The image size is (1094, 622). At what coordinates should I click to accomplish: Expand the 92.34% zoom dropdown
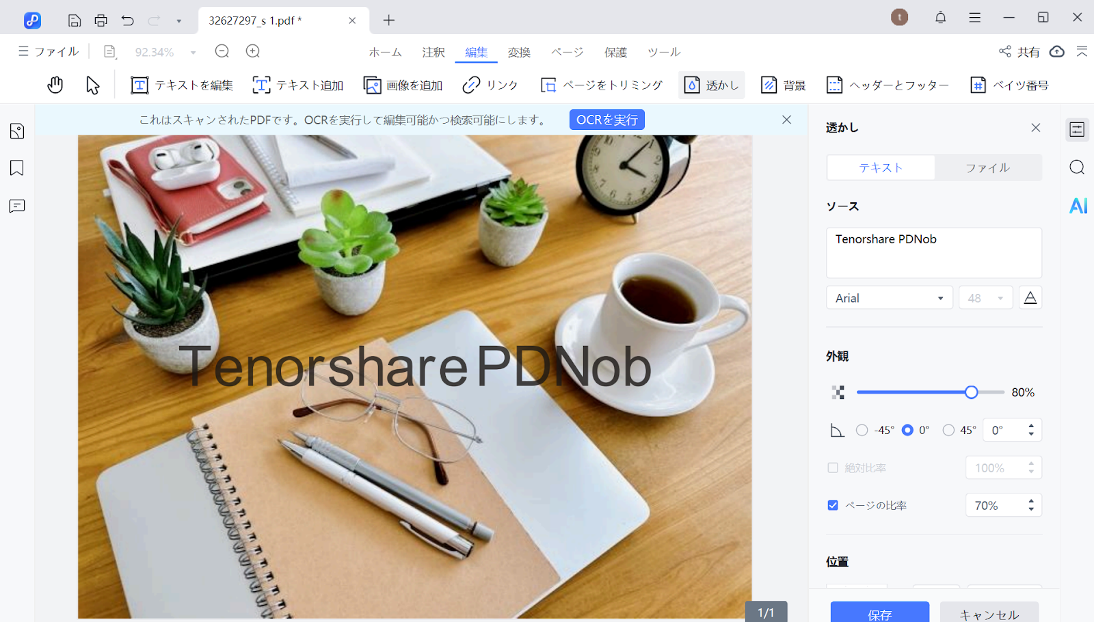pos(194,53)
